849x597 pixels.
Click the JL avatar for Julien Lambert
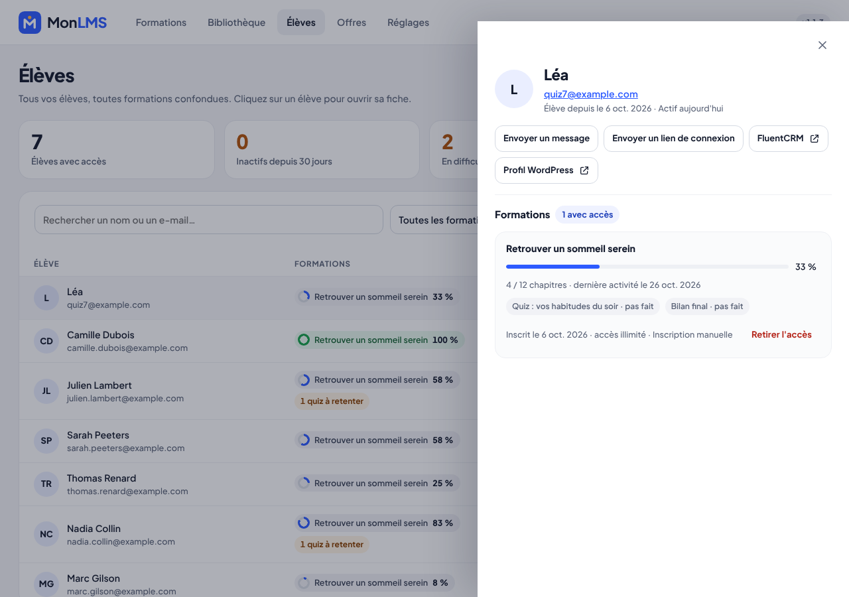click(46, 391)
